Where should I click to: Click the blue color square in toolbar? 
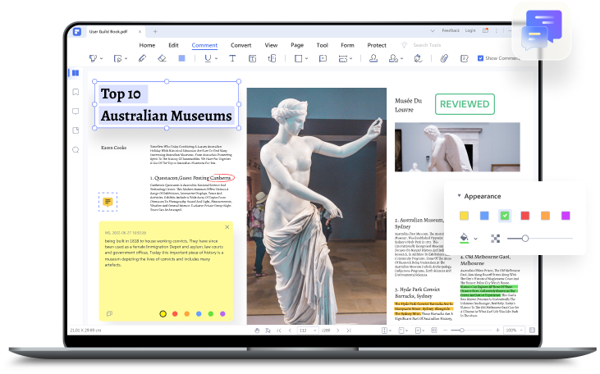pyautogui.click(x=181, y=58)
